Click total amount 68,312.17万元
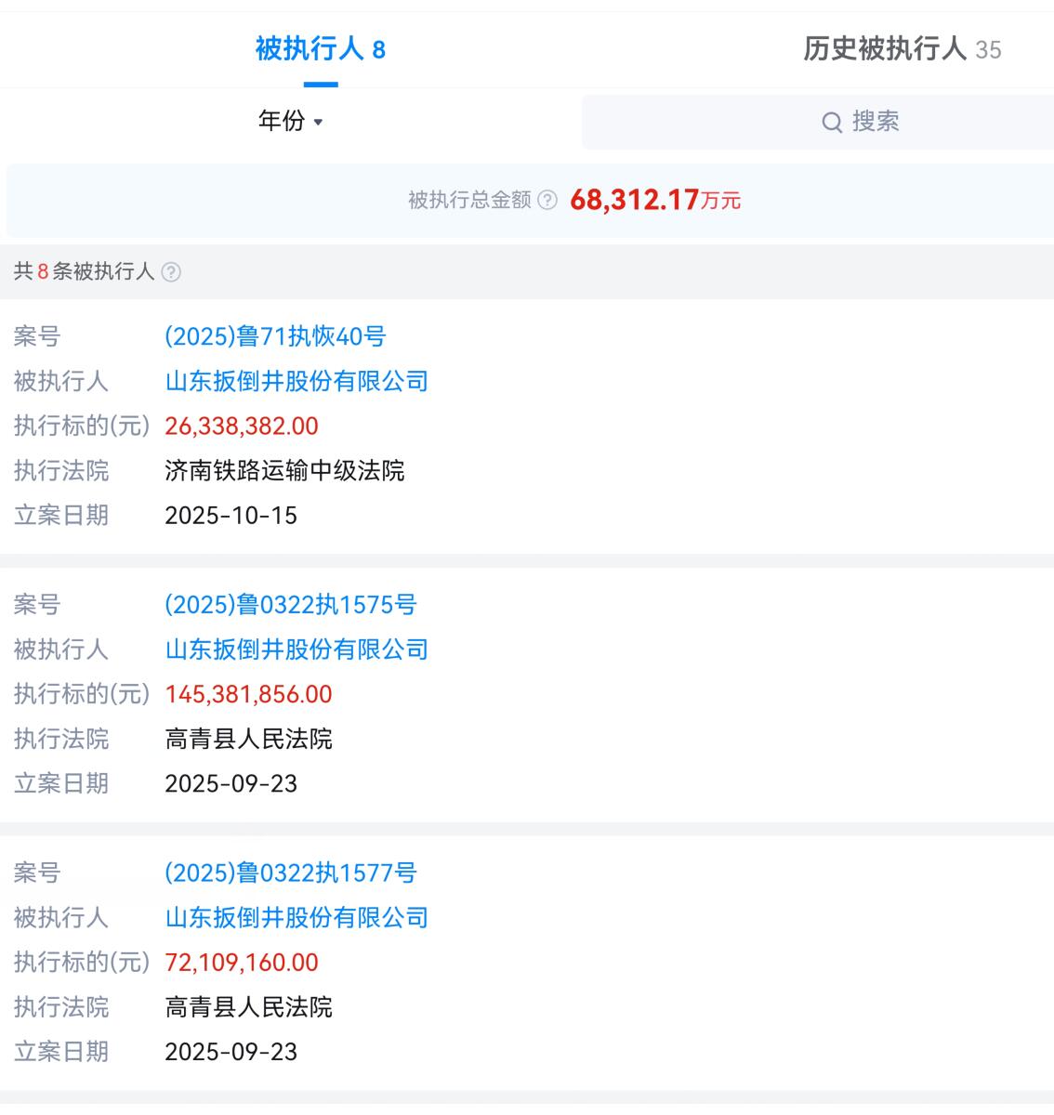Screen dimensions: 1054x1115 [654, 200]
